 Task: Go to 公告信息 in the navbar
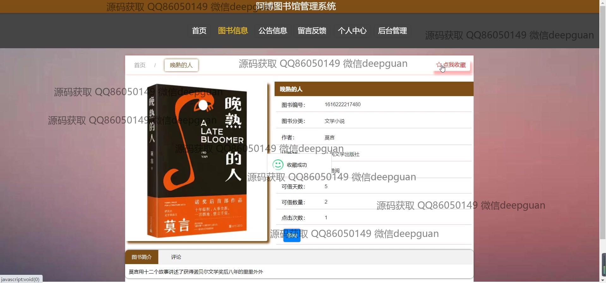(x=273, y=31)
